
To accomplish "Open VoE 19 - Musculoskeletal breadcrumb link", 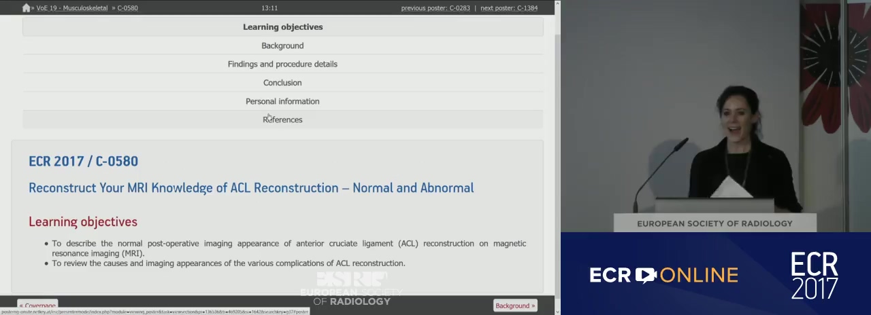I will click(x=72, y=8).
